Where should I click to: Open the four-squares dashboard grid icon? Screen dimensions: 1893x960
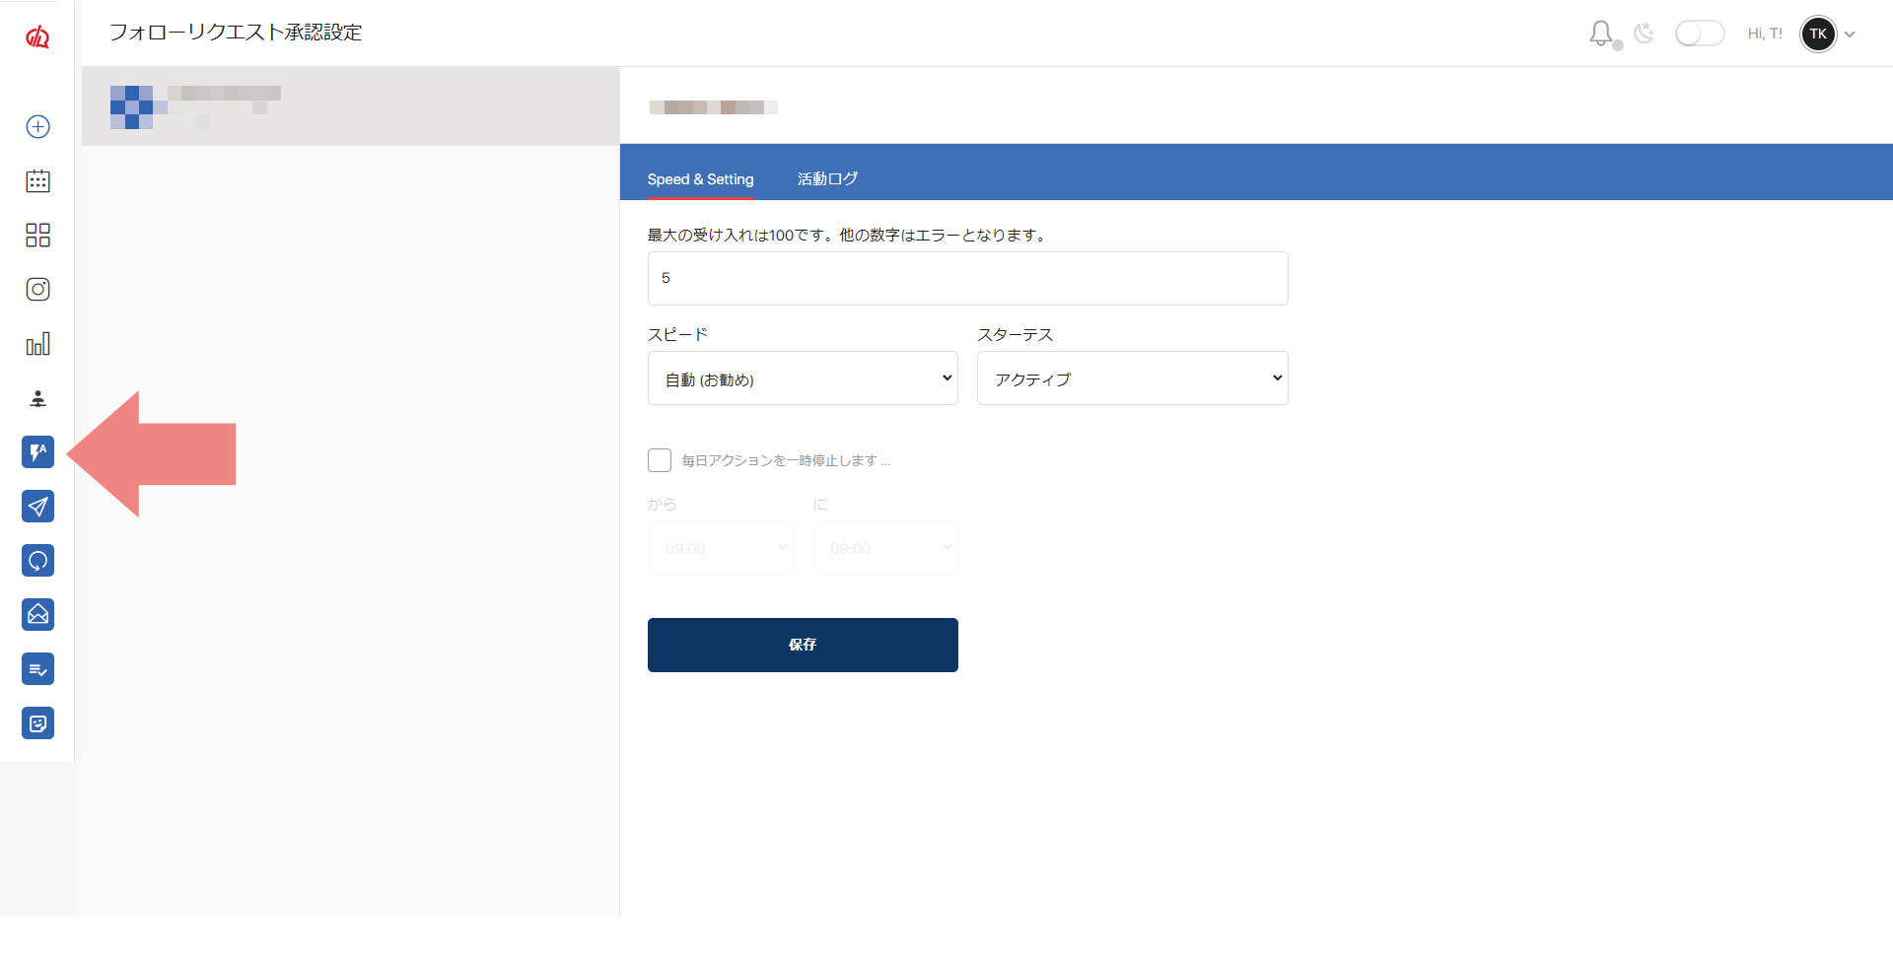pos(37,235)
